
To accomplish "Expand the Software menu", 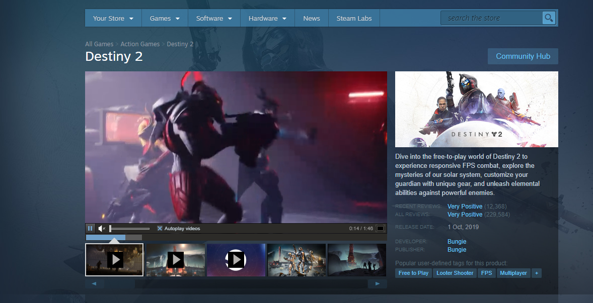I will [x=214, y=18].
